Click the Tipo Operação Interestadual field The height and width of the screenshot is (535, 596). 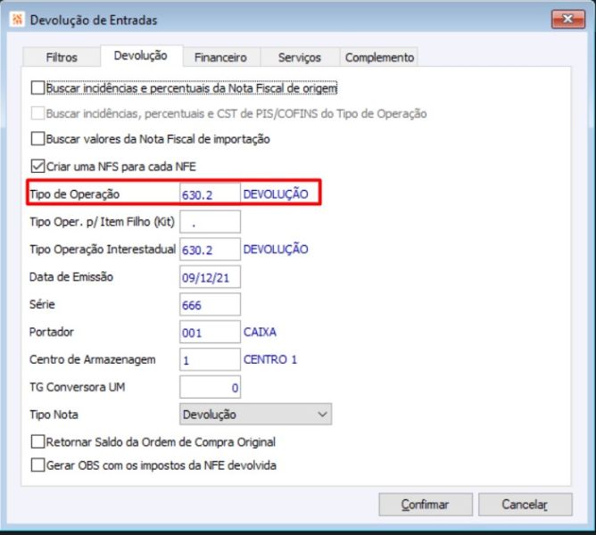click(x=210, y=250)
